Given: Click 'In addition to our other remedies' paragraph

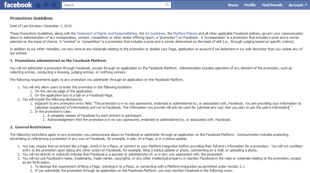Looking at the screenshot, I should (x=156, y=51).
